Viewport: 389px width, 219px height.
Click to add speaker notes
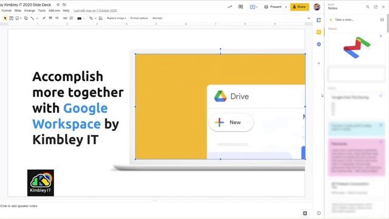click(x=19, y=206)
